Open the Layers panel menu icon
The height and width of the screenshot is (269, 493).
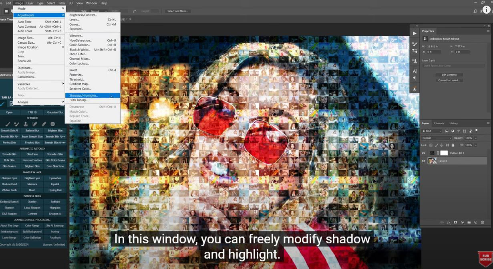[x=488, y=123]
